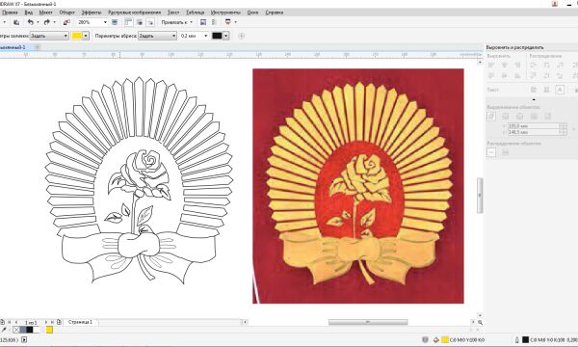Open the fill settings Задать dropdown

click(x=49, y=36)
